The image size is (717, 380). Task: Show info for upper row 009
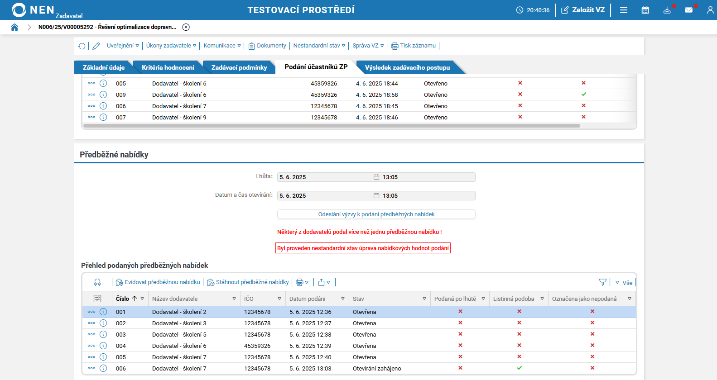103,95
